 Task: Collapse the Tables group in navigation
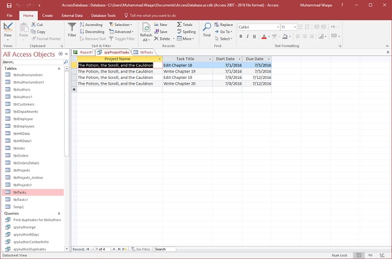59,69
